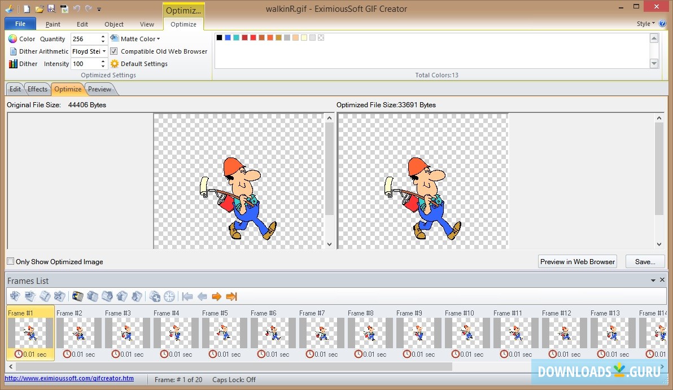Click the orange next frame arrow
This screenshot has width=673, height=390.
(216, 296)
